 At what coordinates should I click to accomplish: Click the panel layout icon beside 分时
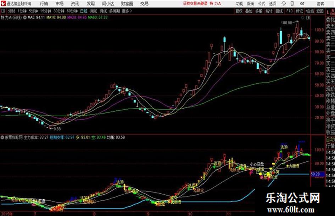click(x=3, y=11)
